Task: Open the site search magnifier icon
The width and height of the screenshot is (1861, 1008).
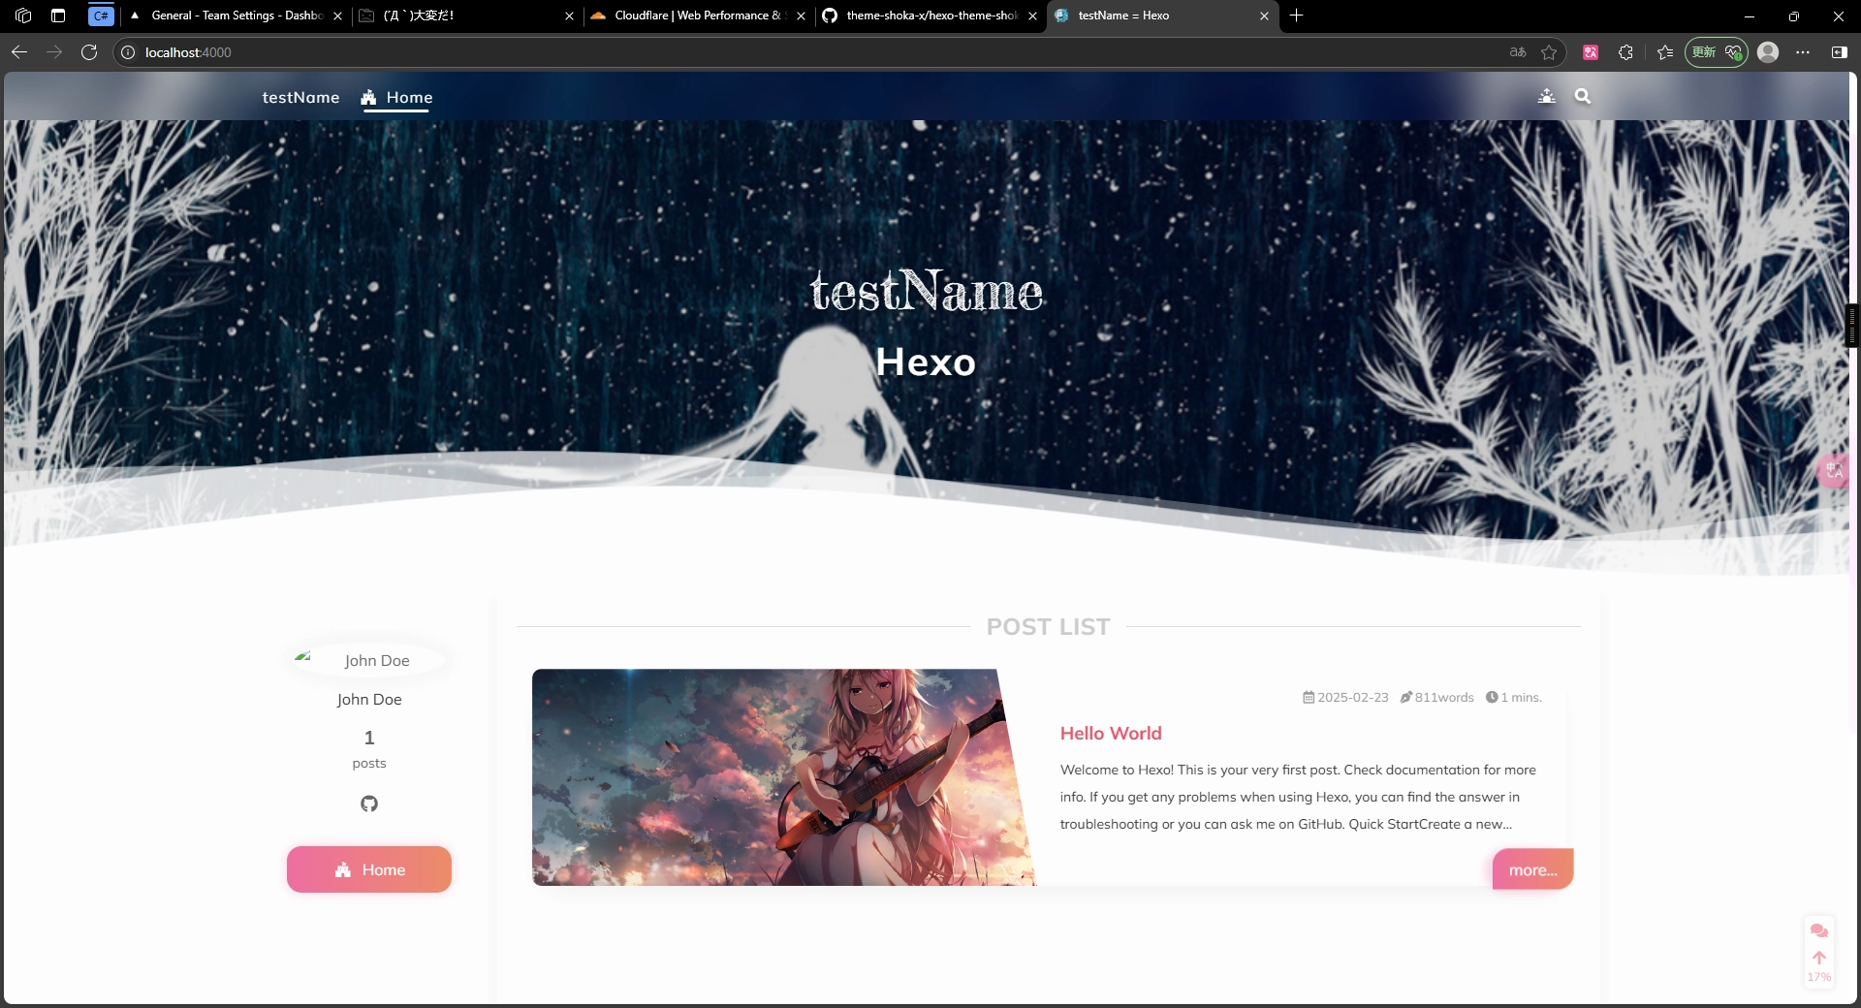Action: (x=1583, y=96)
